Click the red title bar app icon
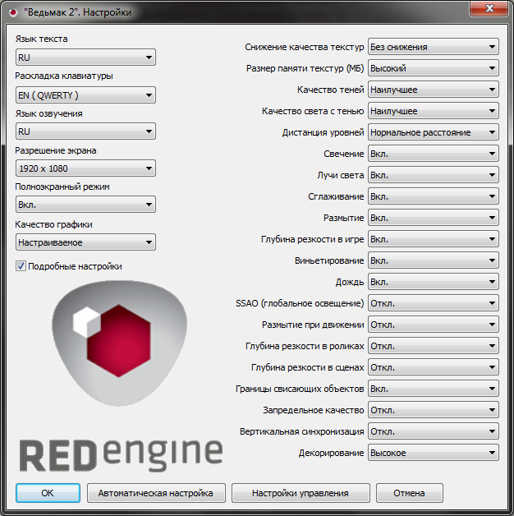Image resolution: width=514 pixels, height=516 pixels. [x=13, y=12]
